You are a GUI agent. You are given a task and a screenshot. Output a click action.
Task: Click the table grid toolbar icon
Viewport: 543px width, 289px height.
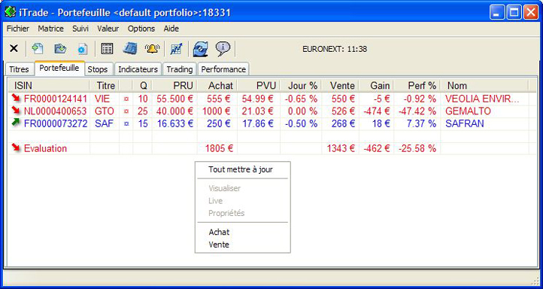click(107, 48)
